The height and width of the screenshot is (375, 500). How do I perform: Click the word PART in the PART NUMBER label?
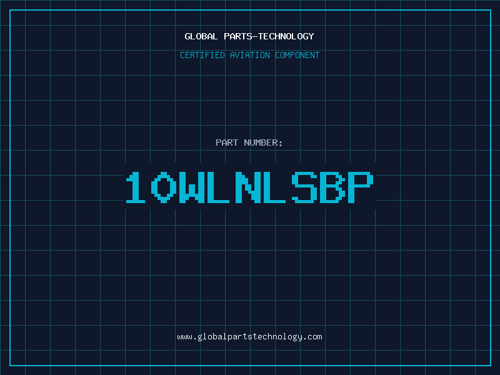point(227,142)
